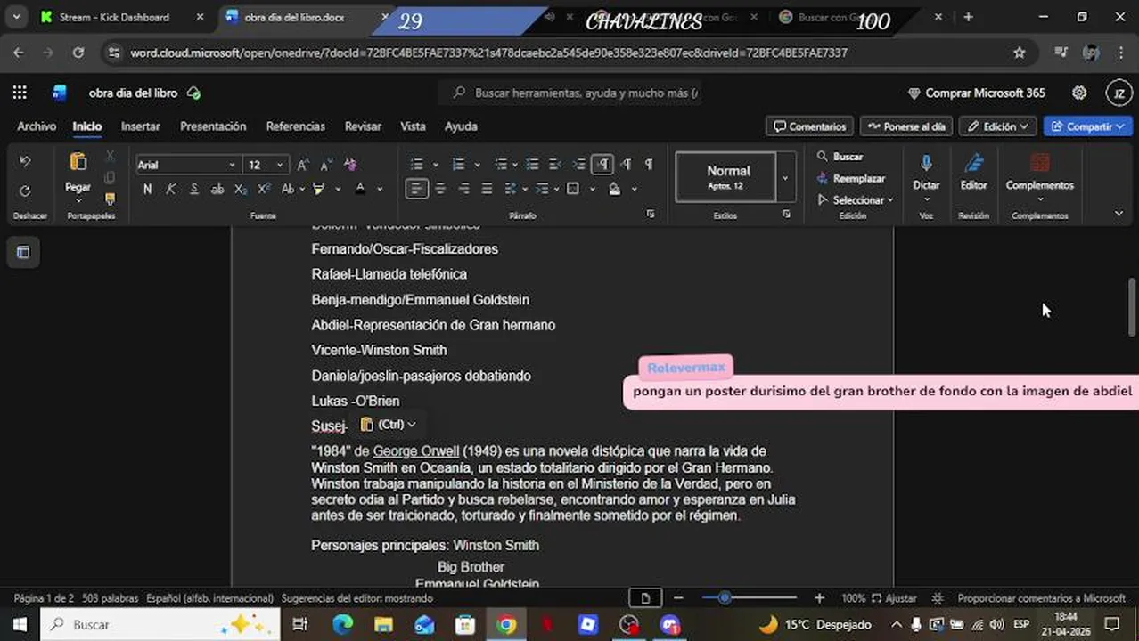Click the Compartir button
The image size is (1139, 641).
coord(1087,126)
